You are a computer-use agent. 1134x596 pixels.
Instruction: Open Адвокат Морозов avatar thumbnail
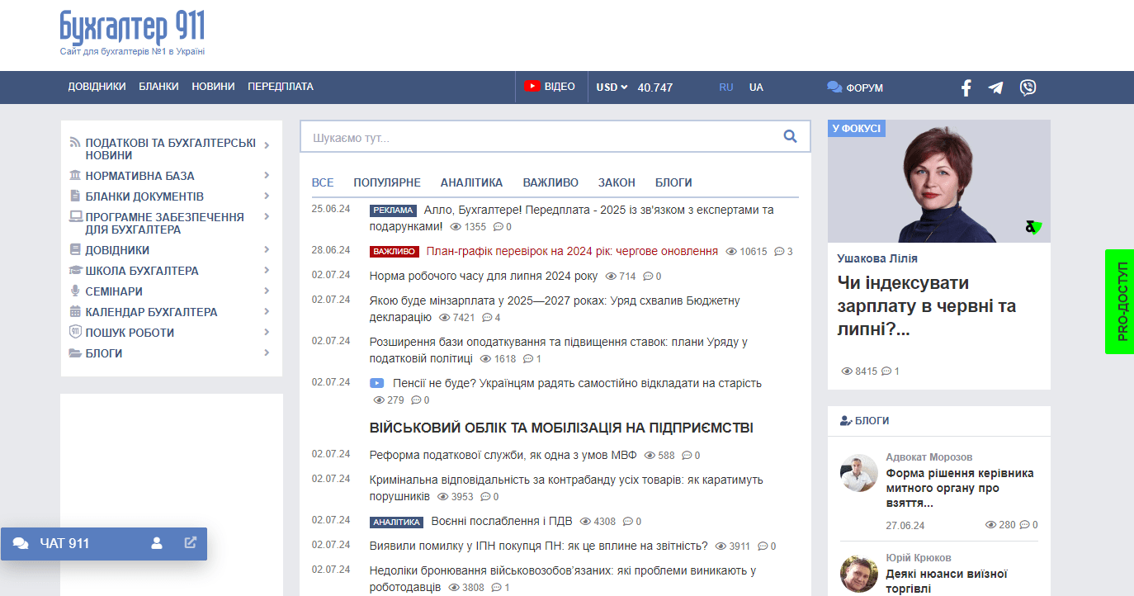pyautogui.click(x=858, y=473)
